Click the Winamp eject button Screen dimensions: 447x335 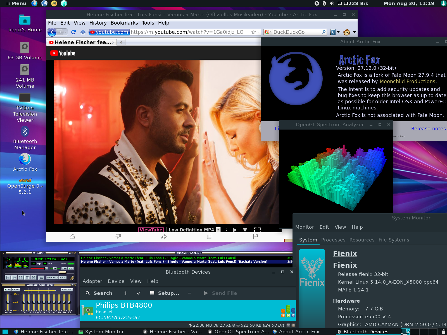[41, 277]
